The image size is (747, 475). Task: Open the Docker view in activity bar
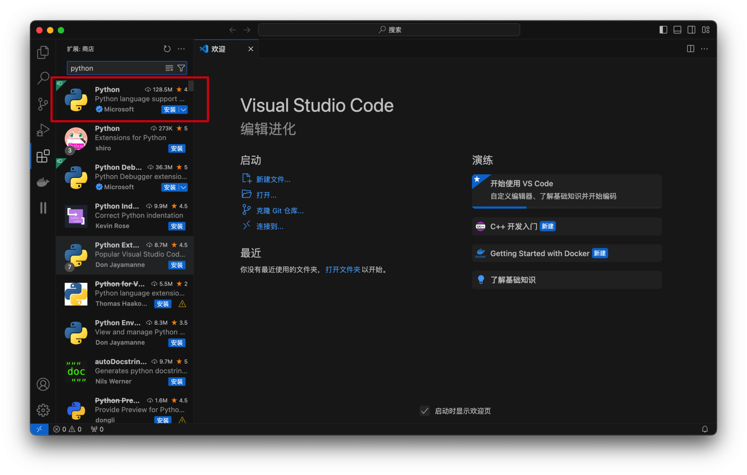[43, 182]
